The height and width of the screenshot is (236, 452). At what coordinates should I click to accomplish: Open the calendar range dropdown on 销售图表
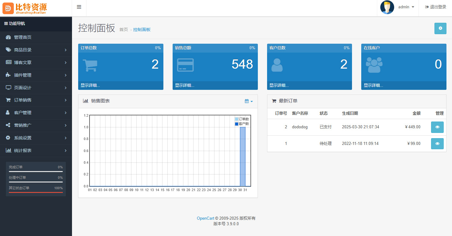point(249,101)
